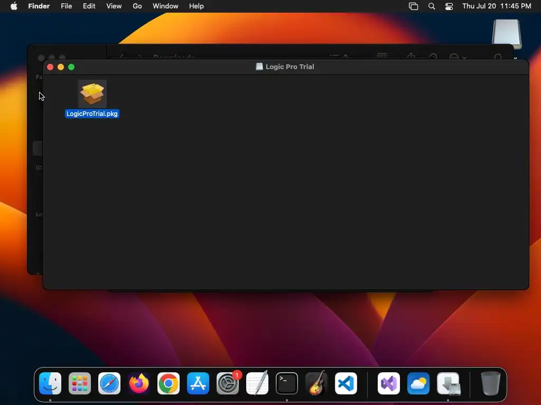
Task: Close the Logic Pro Trial window
Action: [x=50, y=67]
